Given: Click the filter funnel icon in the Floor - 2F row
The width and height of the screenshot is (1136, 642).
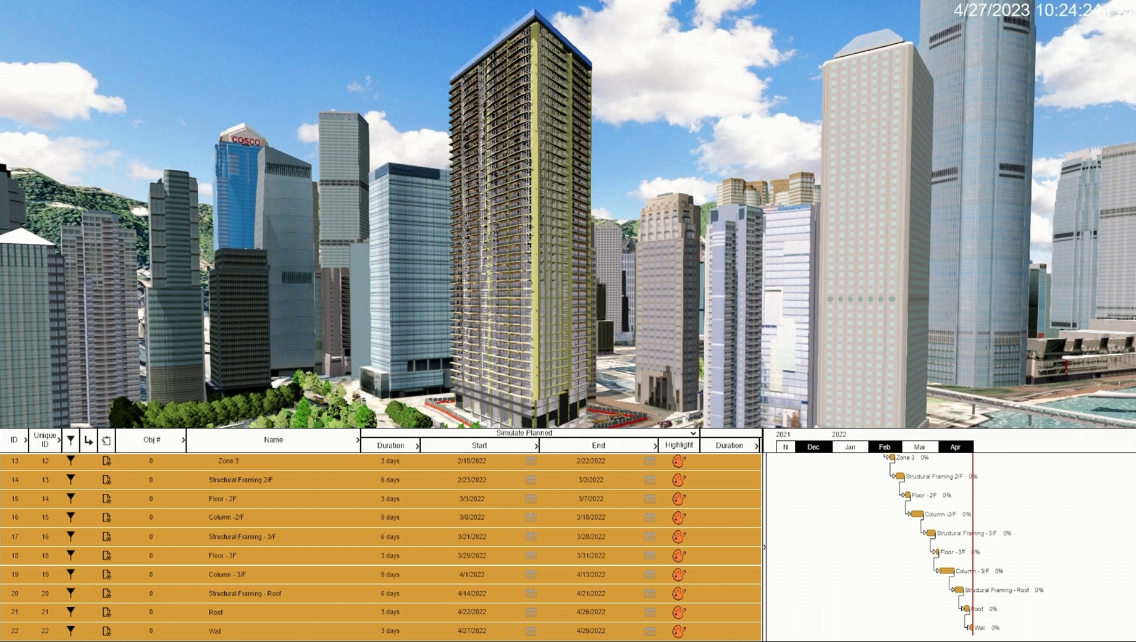Looking at the screenshot, I should coord(70,498).
